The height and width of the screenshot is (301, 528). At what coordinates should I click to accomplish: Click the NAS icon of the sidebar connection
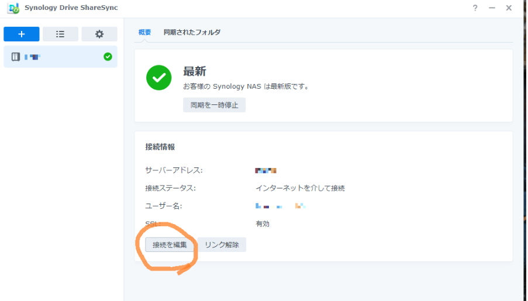tap(15, 57)
